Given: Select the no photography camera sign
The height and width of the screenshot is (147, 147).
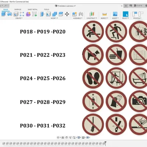Looking at the screenshot, I should [x=138, y=101].
